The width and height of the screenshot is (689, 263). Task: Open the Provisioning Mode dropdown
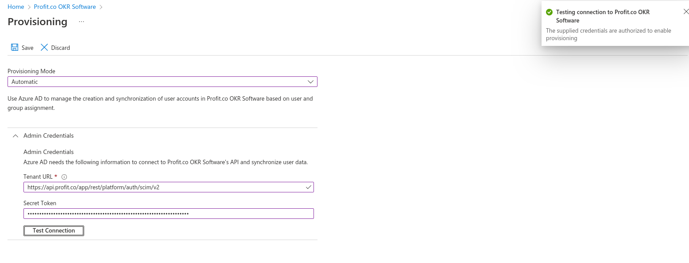[163, 82]
